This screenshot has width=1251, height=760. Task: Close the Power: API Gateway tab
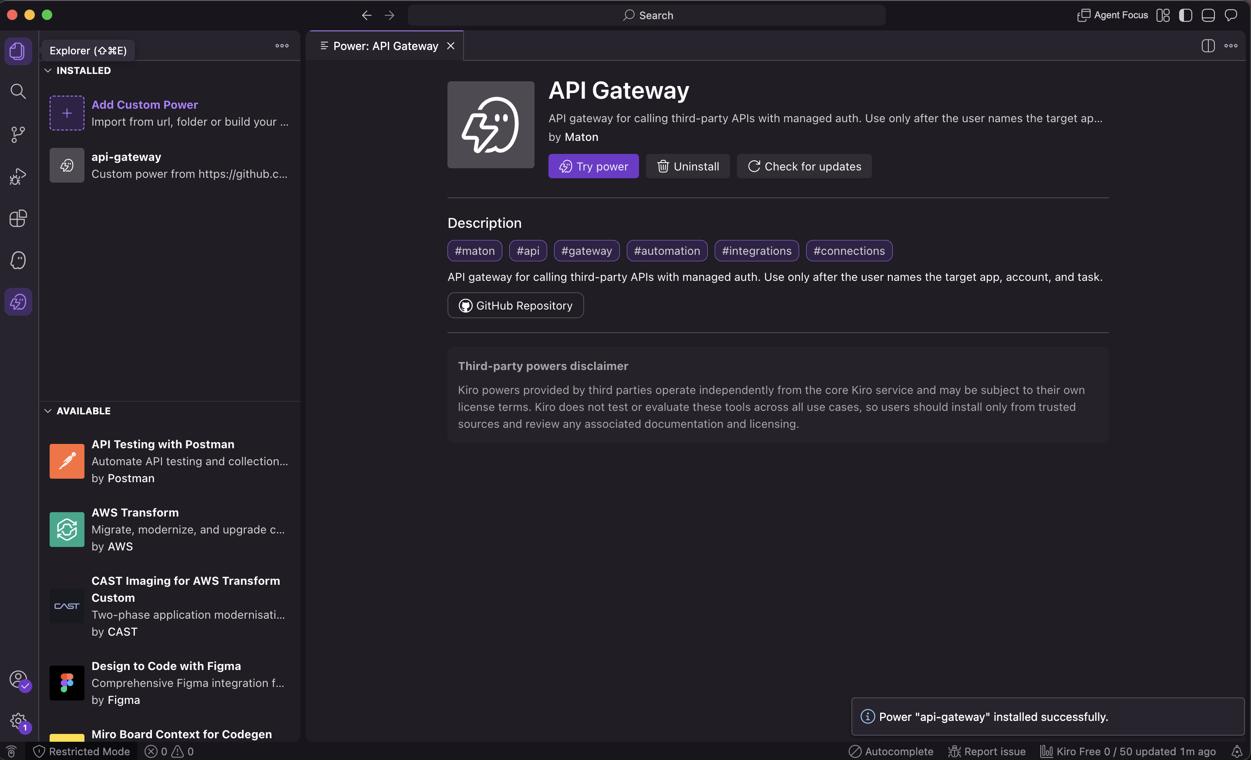tap(451, 46)
